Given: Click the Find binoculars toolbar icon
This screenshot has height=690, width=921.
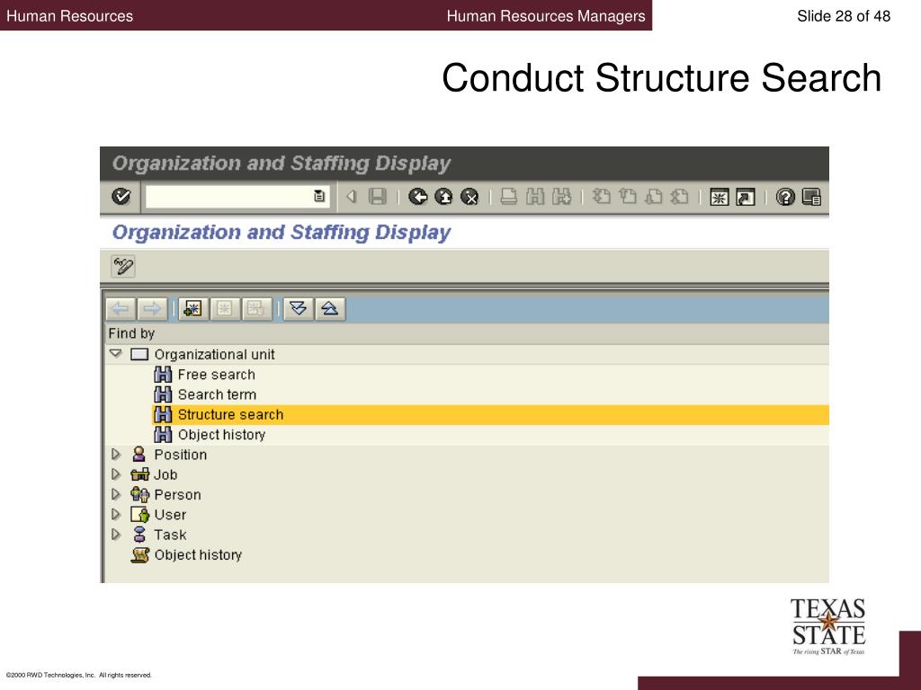Looking at the screenshot, I should click(534, 197).
